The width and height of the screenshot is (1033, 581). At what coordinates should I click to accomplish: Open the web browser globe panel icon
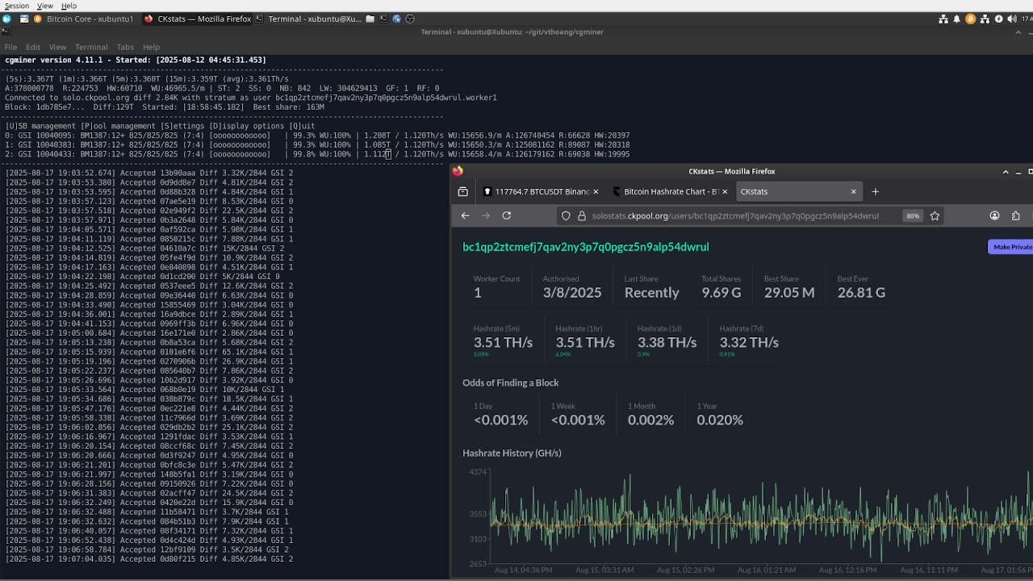(x=397, y=19)
